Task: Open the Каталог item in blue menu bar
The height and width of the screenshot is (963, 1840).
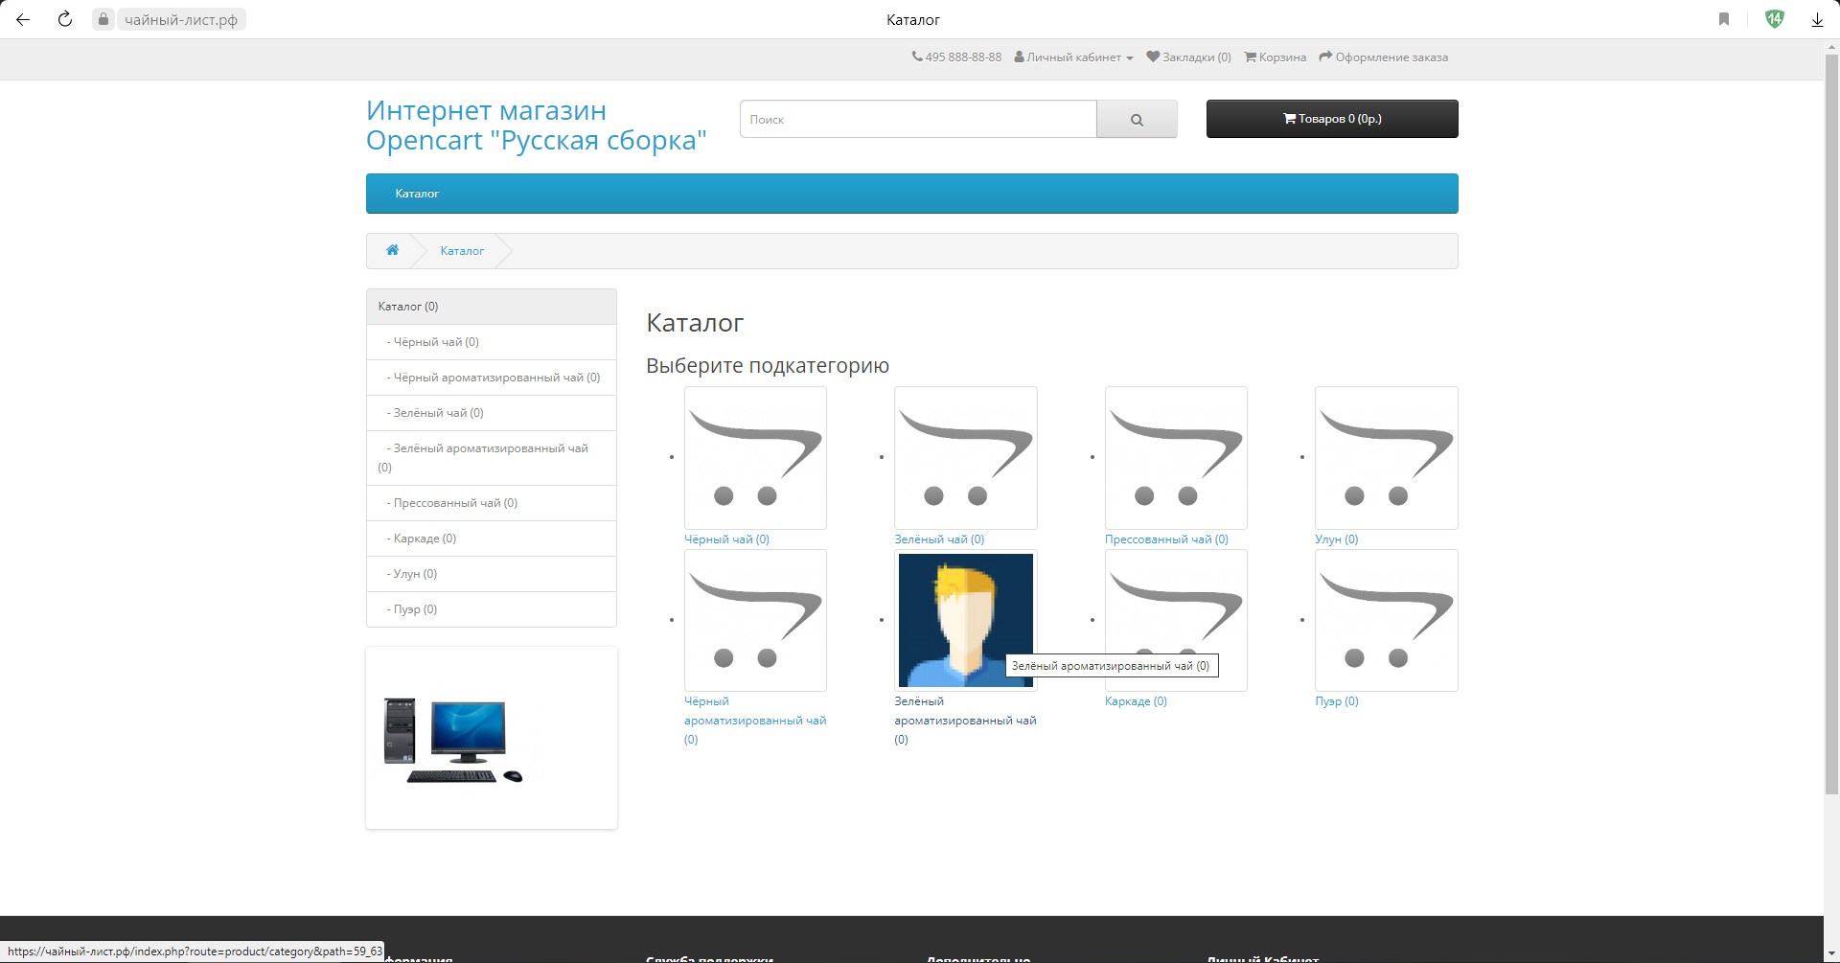Action: [417, 194]
